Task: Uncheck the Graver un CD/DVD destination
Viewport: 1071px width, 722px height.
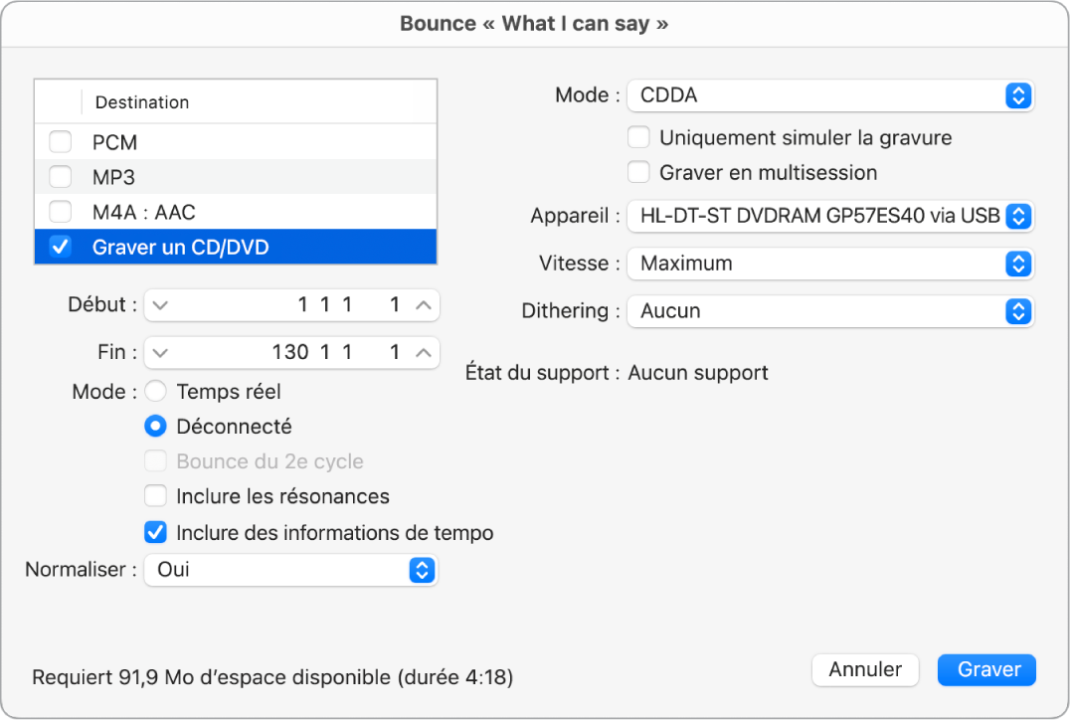Action: point(60,247)
